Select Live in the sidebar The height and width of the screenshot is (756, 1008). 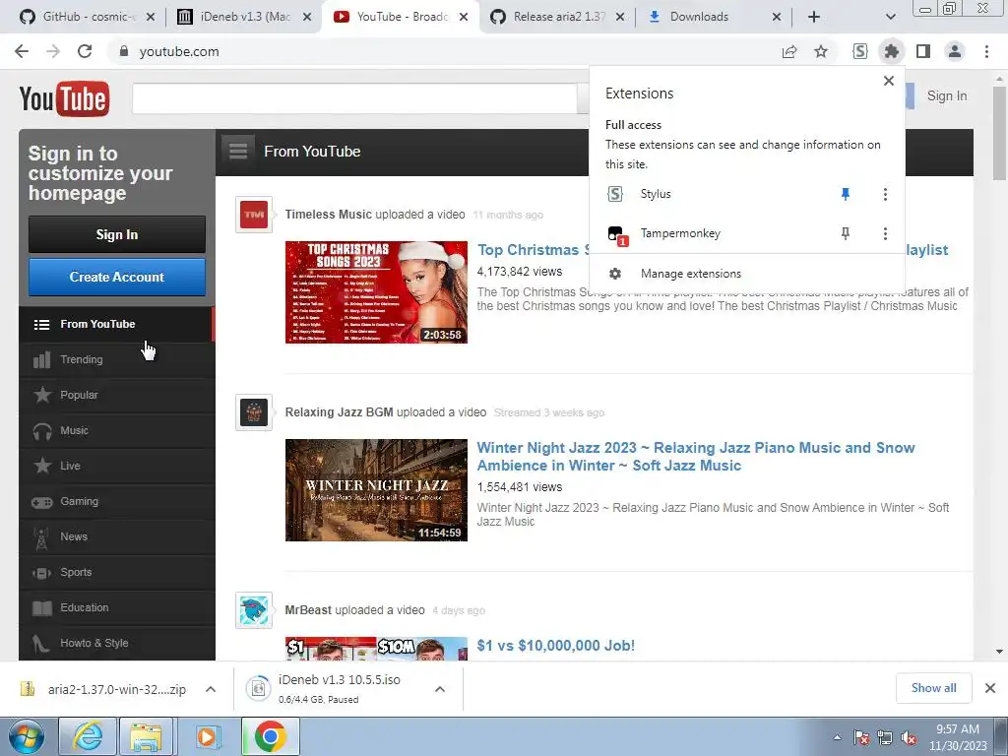tap(117, 466)
